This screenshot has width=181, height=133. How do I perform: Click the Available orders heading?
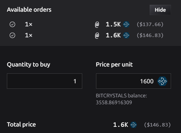(29, 10)
